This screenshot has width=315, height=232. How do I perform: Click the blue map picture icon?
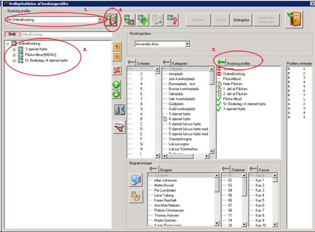pyautogui.click(x=120, y=110)
